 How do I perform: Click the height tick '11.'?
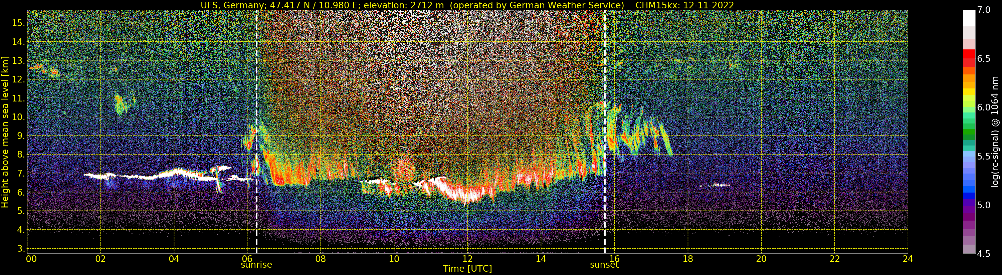pos(19,98)
